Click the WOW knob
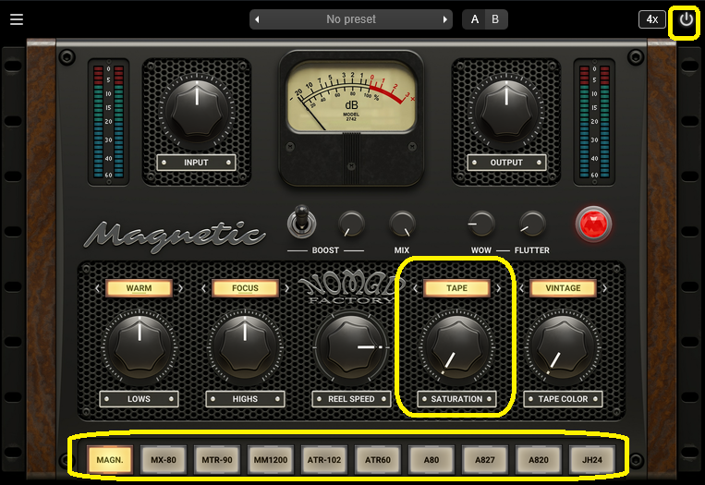 [481, 224]
